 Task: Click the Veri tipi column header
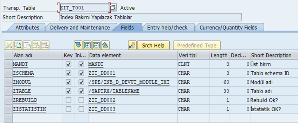(x=193, y=55)
